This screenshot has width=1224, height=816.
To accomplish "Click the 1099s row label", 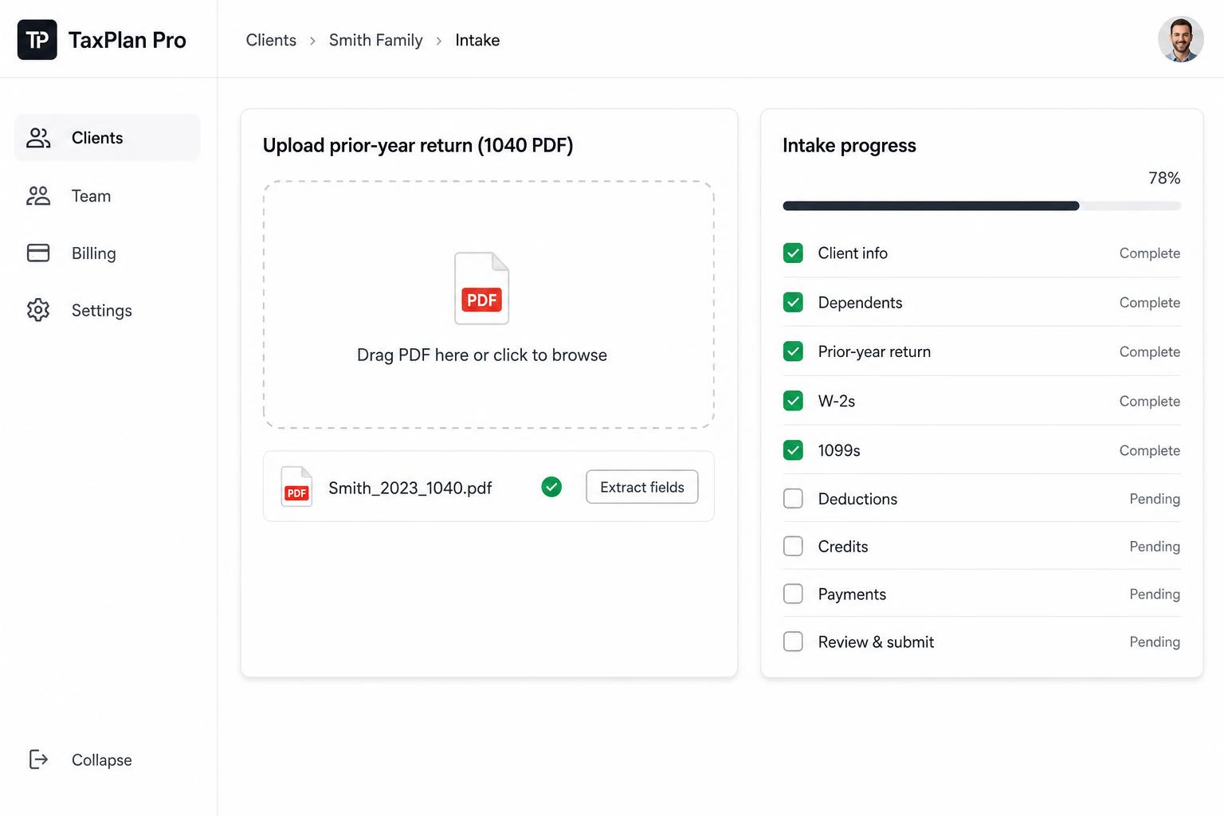I will (x=839, y=451).
